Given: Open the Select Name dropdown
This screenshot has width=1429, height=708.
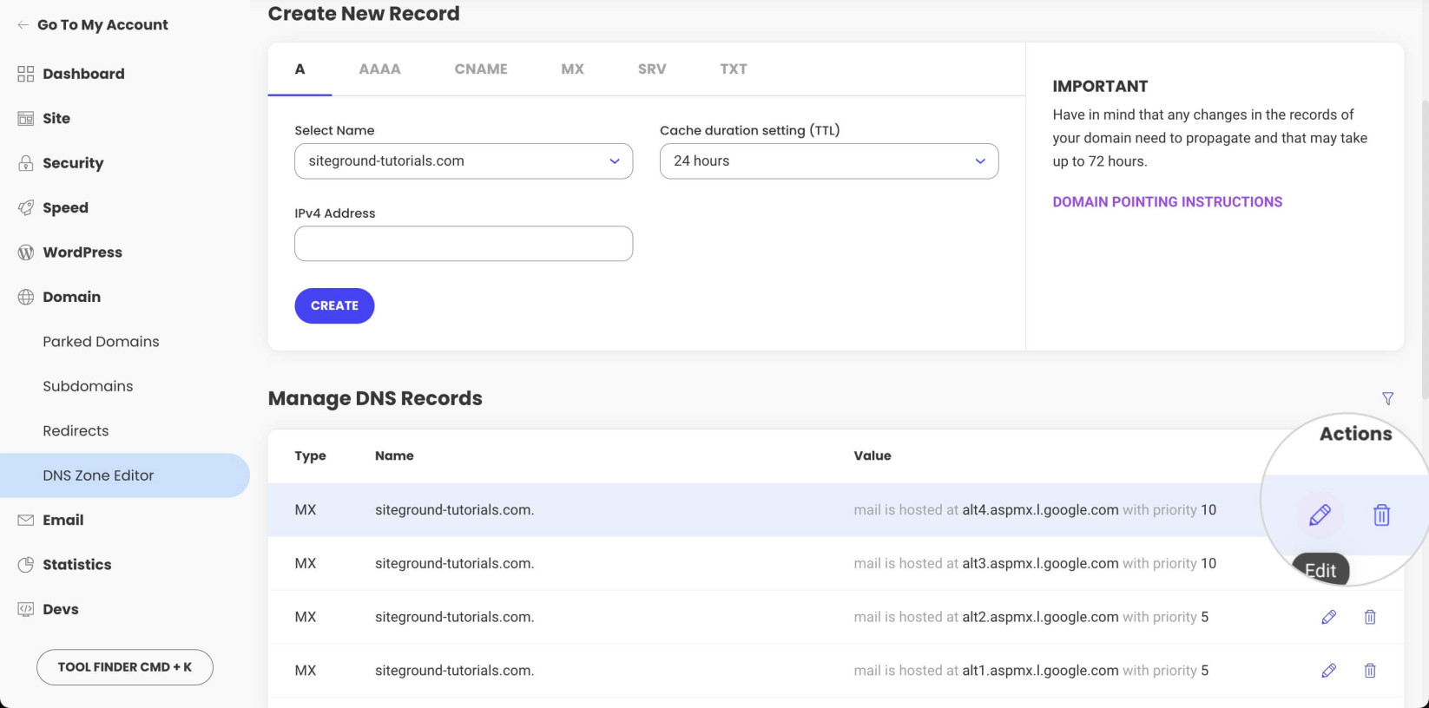Looking at the screenshot, I should tap(464, 161).
